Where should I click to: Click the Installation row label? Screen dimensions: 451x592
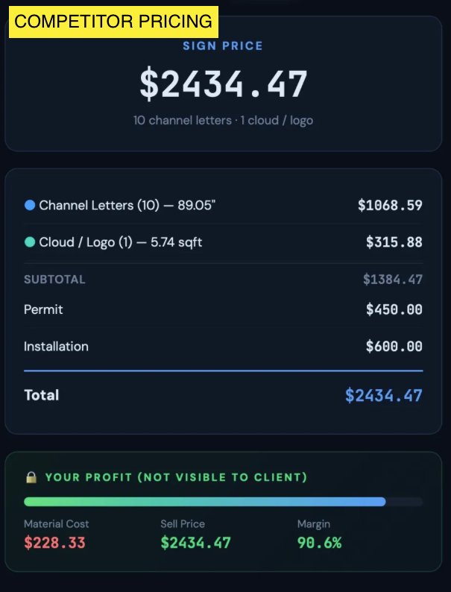56,347
